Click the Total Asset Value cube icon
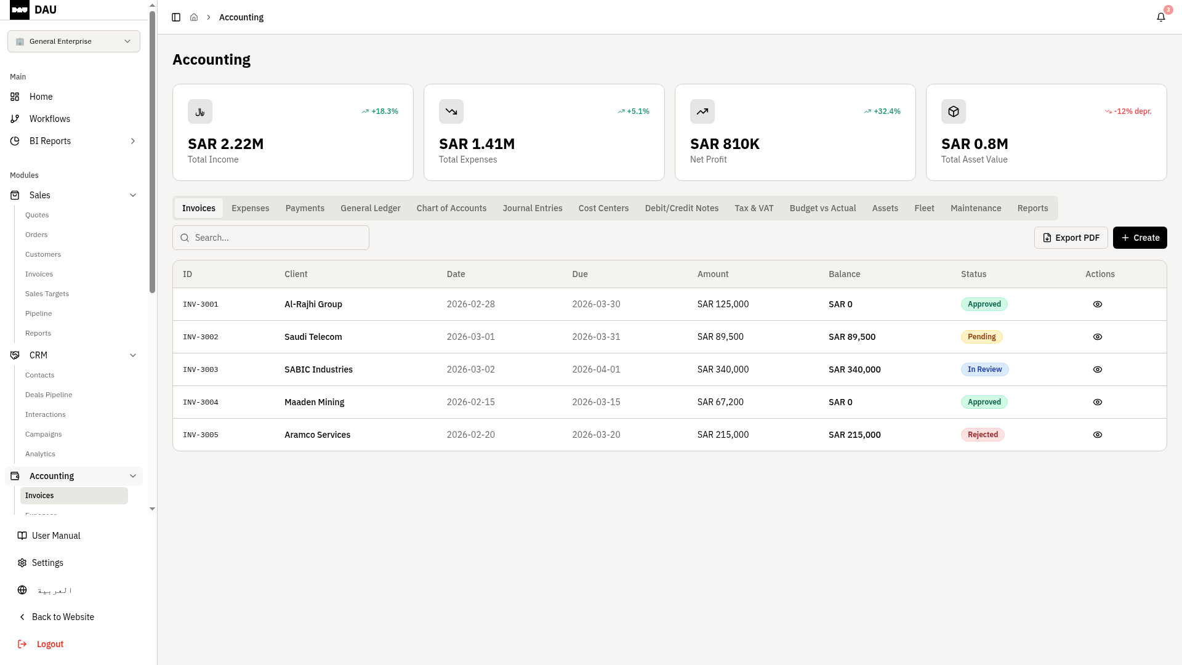1182x665 pixels. click(x=954, y=111)
